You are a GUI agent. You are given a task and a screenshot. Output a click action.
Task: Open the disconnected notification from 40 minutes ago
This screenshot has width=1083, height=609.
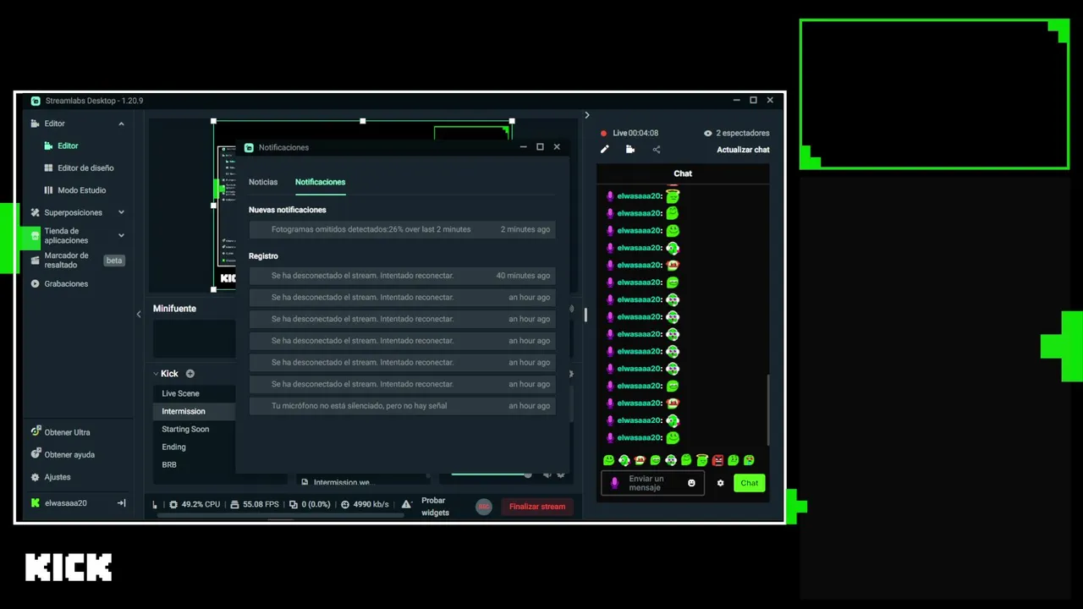point(402,276)
